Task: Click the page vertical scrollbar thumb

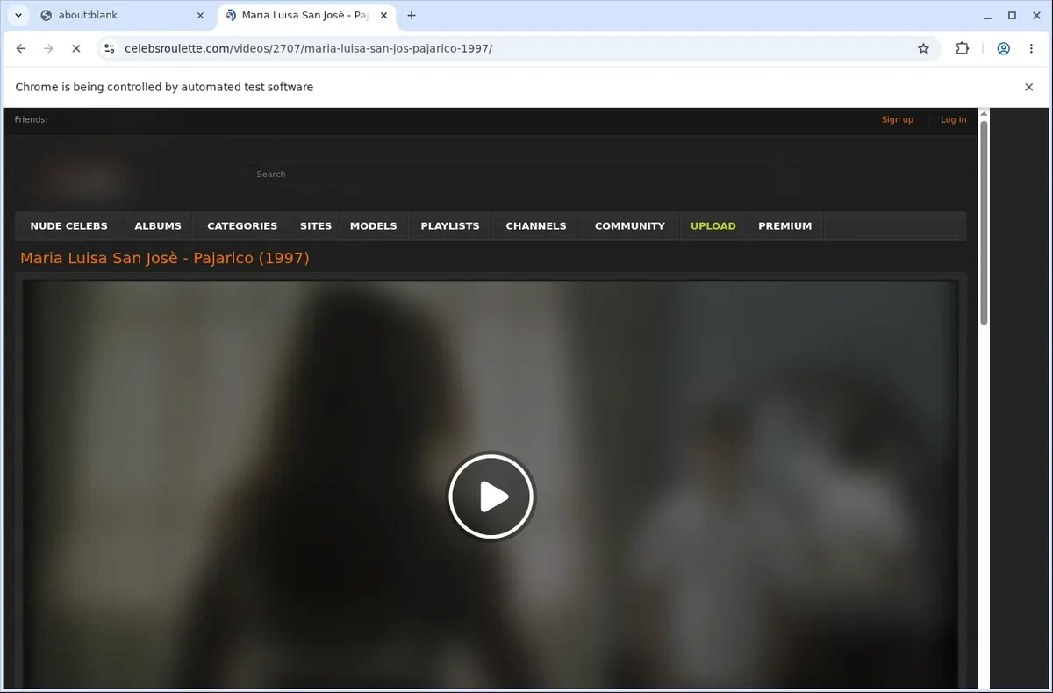Action: [984, 222]
